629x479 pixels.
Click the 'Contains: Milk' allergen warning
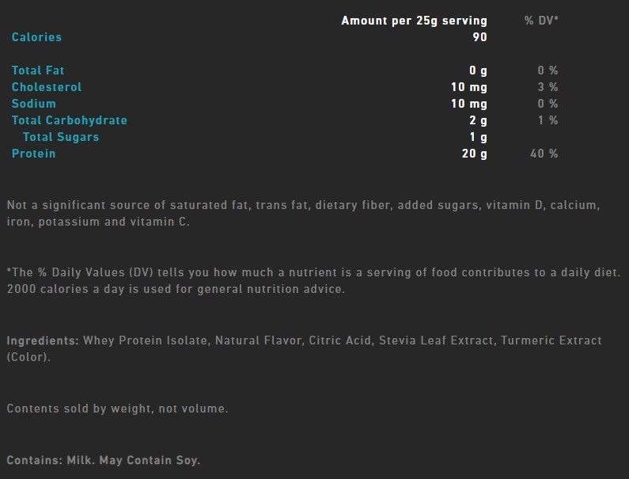click(x=103, y=460)
